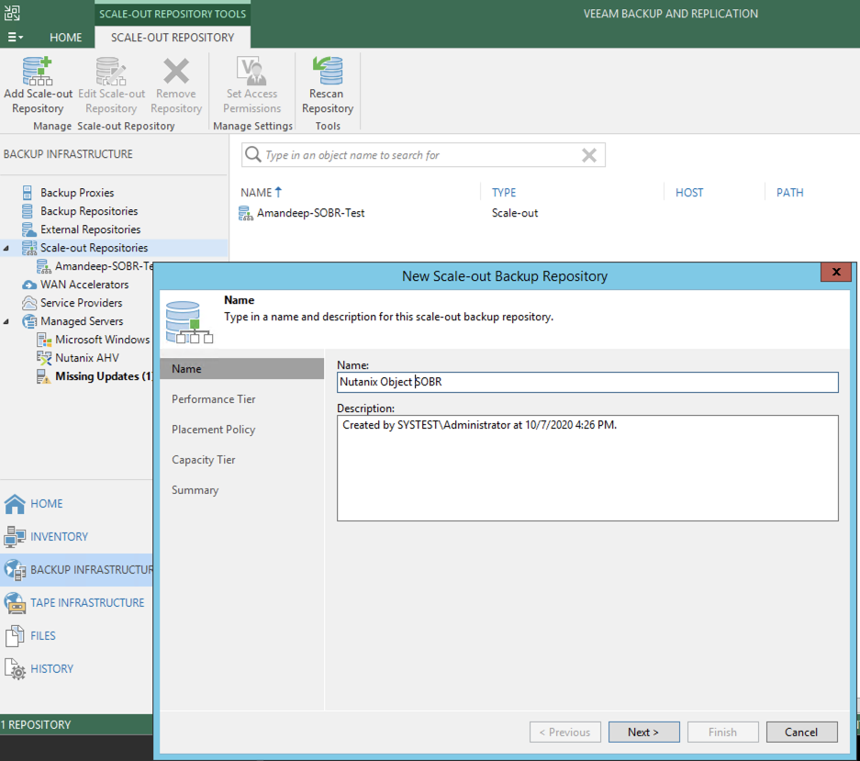Open External Repositories tree node
The height and width of the screenshot is (761, 860).
click(90, 229)
